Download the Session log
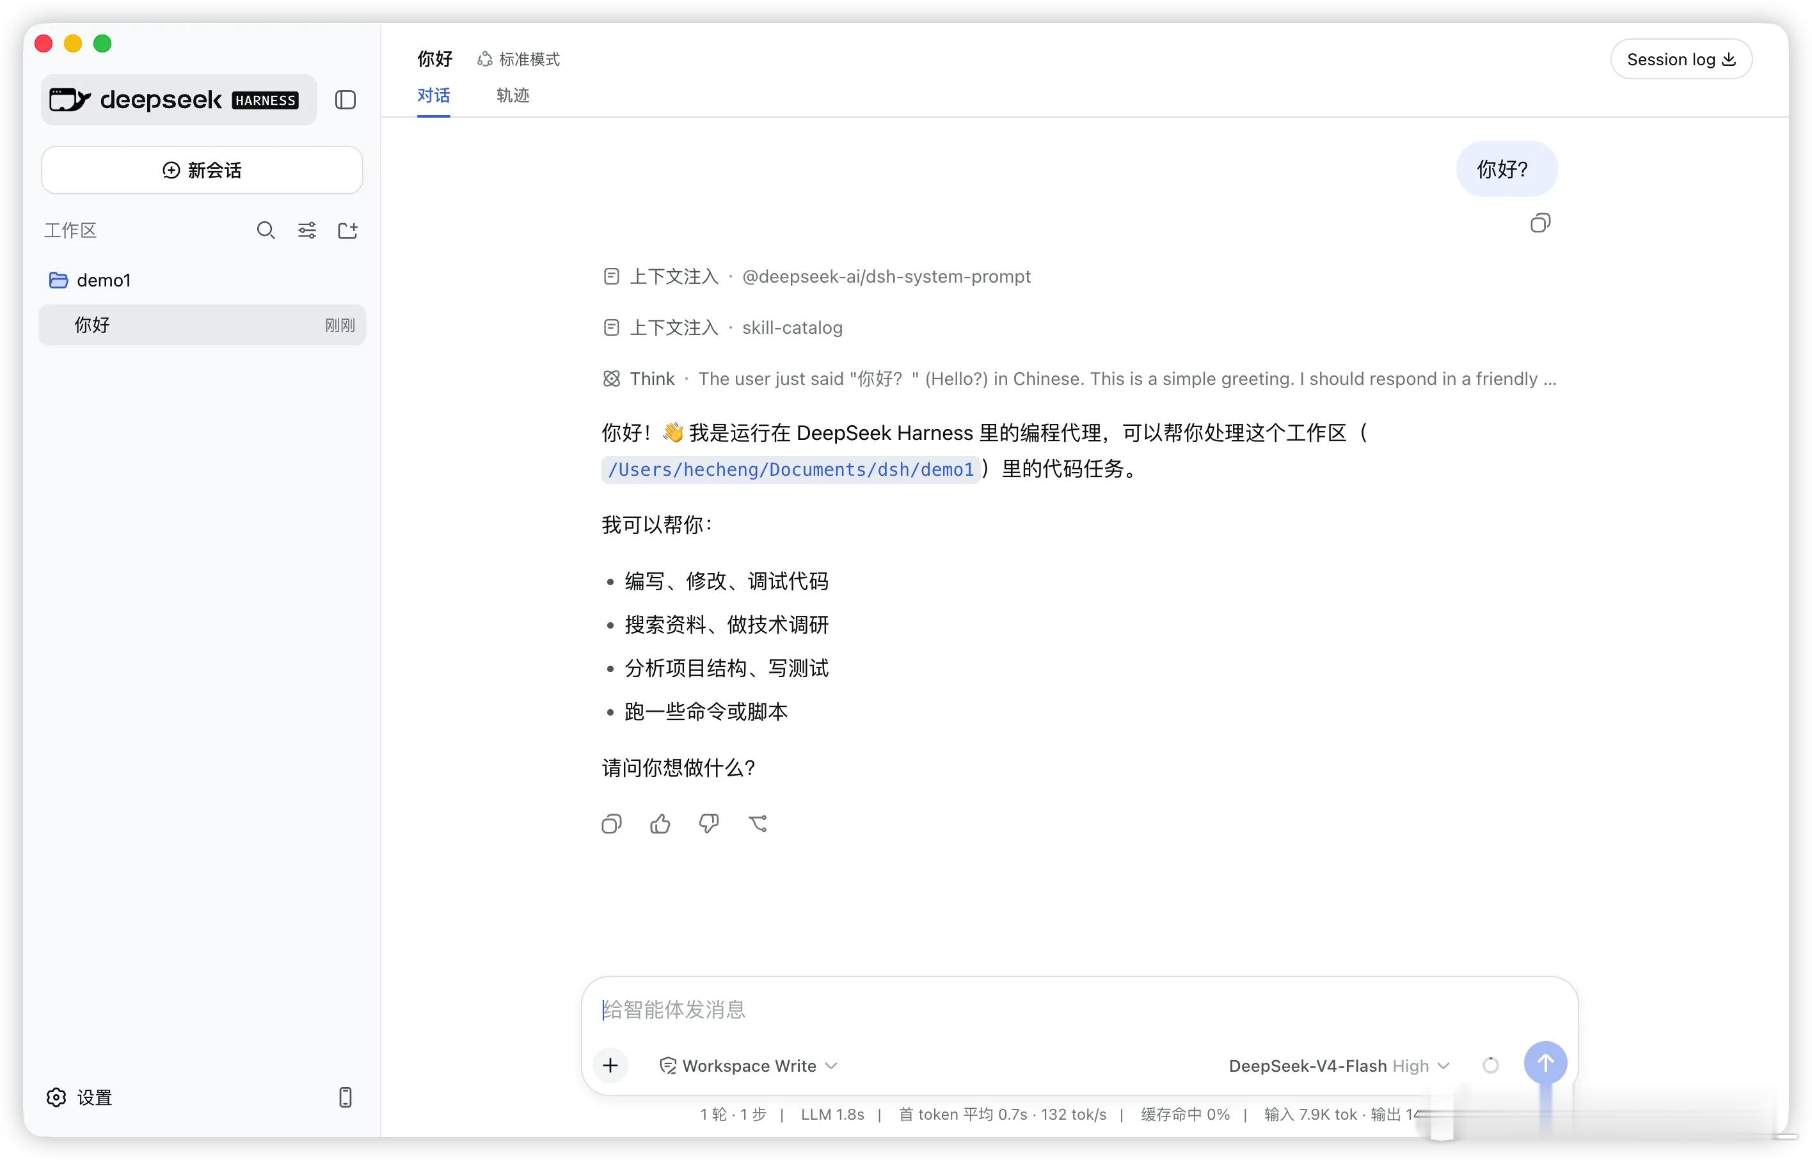 click(x=1681, y=59)
